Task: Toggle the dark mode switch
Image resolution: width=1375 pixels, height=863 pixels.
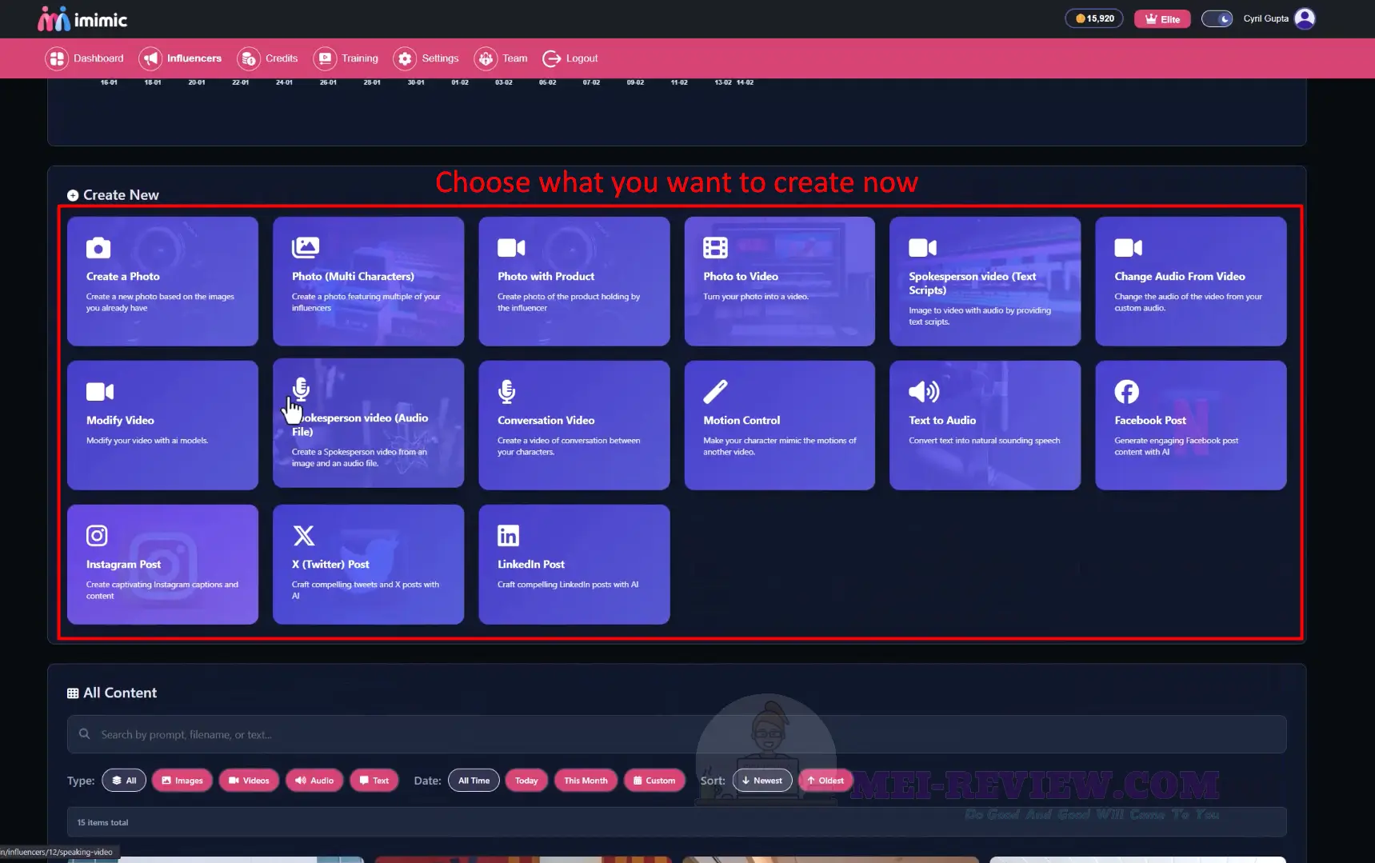Action: click(x=1217, y=18)
